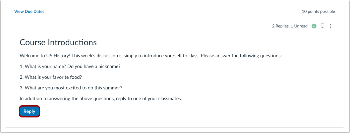Image resolution: width=350 pixels, height=133 pixels.
Task: Click 'Do you have a nickname?' text
Action: [x=94, y=66]
